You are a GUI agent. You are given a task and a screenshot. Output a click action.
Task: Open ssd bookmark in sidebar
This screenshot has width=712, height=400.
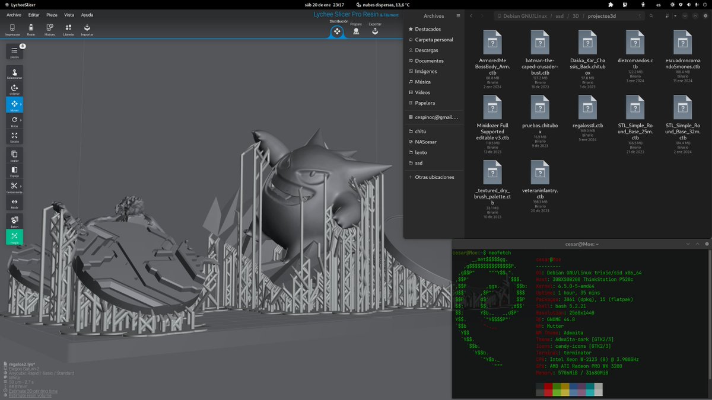(x=433, y=163)
